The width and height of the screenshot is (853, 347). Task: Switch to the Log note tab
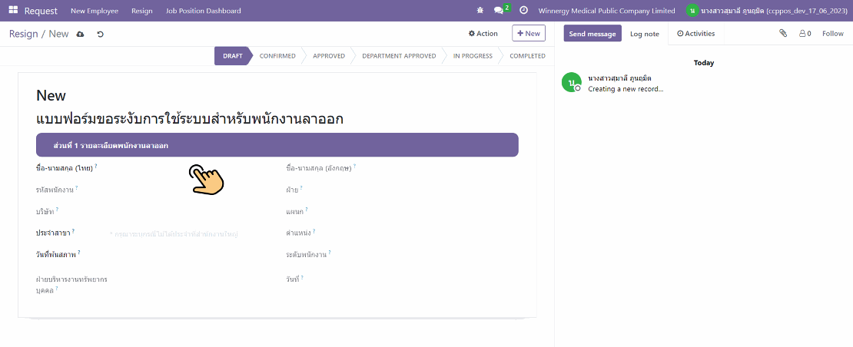pos(644,34)
